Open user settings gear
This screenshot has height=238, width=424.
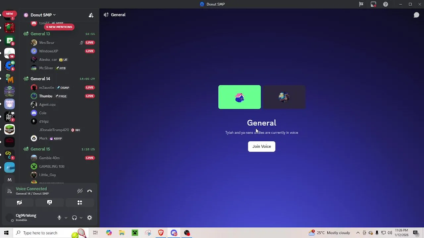tap(89, 218)
